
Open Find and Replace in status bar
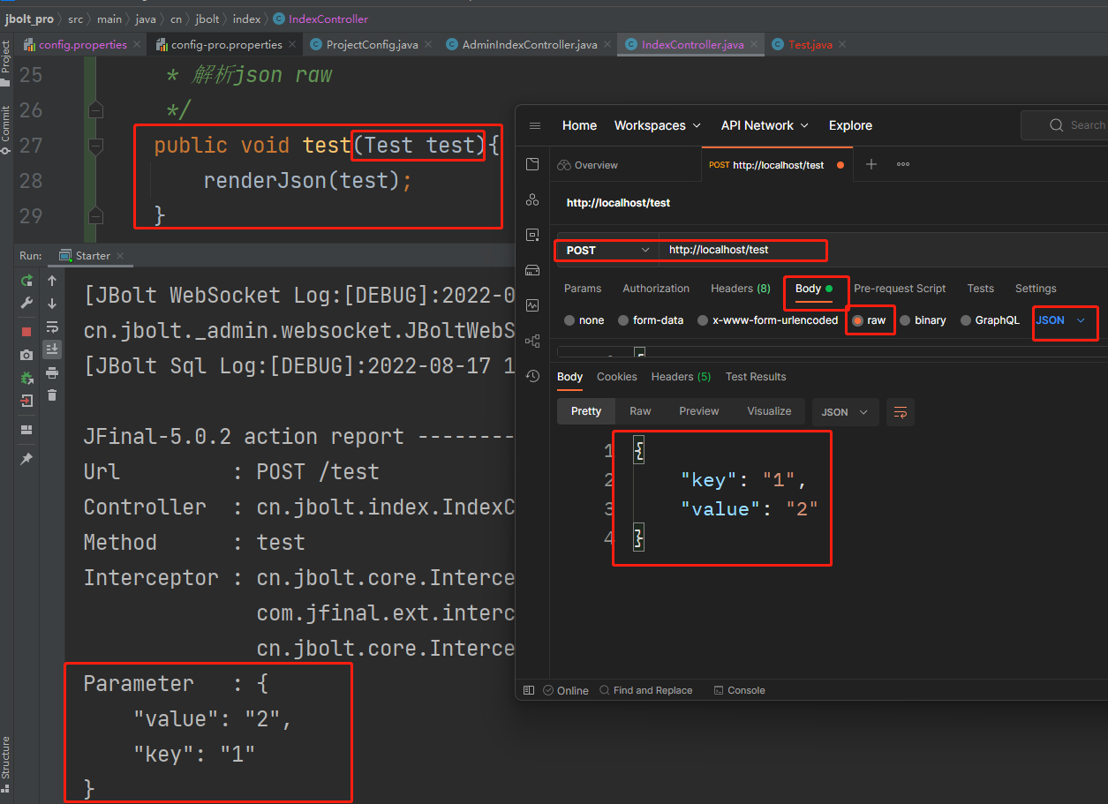click(x=645, y=690)
